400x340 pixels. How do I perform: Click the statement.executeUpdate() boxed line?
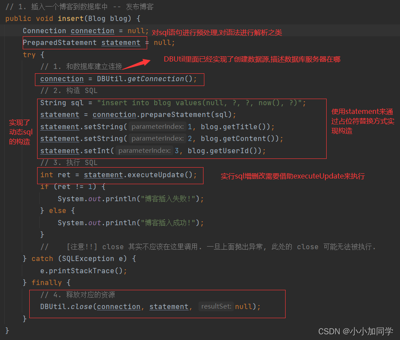(119, 174)
